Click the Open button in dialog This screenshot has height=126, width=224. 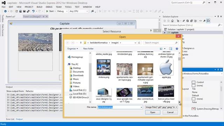click(153, 112)
